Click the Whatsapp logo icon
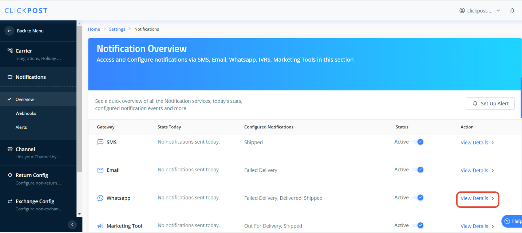The height and width of the screenshot is (233, 522). click(100, 198)
